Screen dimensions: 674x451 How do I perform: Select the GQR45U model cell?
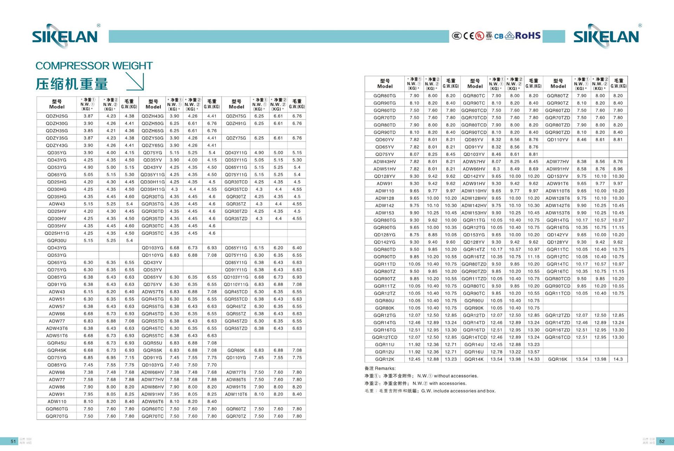click(57, 343)
